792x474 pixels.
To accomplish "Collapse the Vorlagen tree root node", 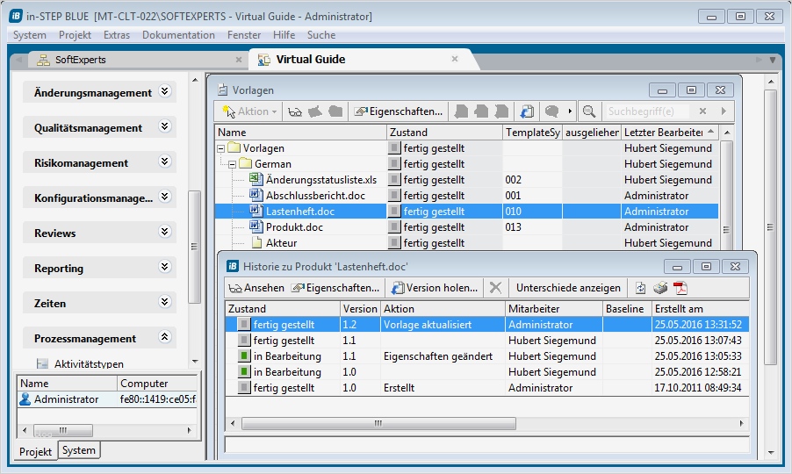I will [x=220, y=148].
